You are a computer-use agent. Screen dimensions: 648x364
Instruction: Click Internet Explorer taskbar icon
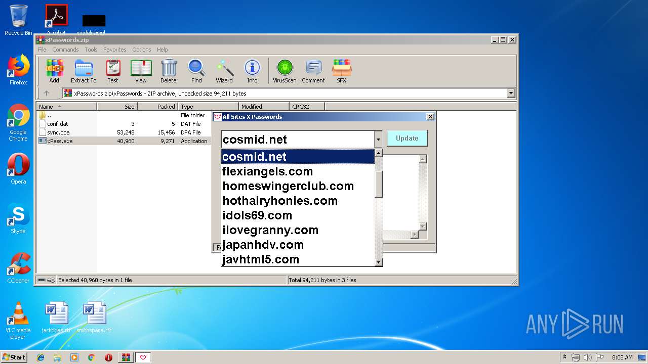(x=40, y=357)
